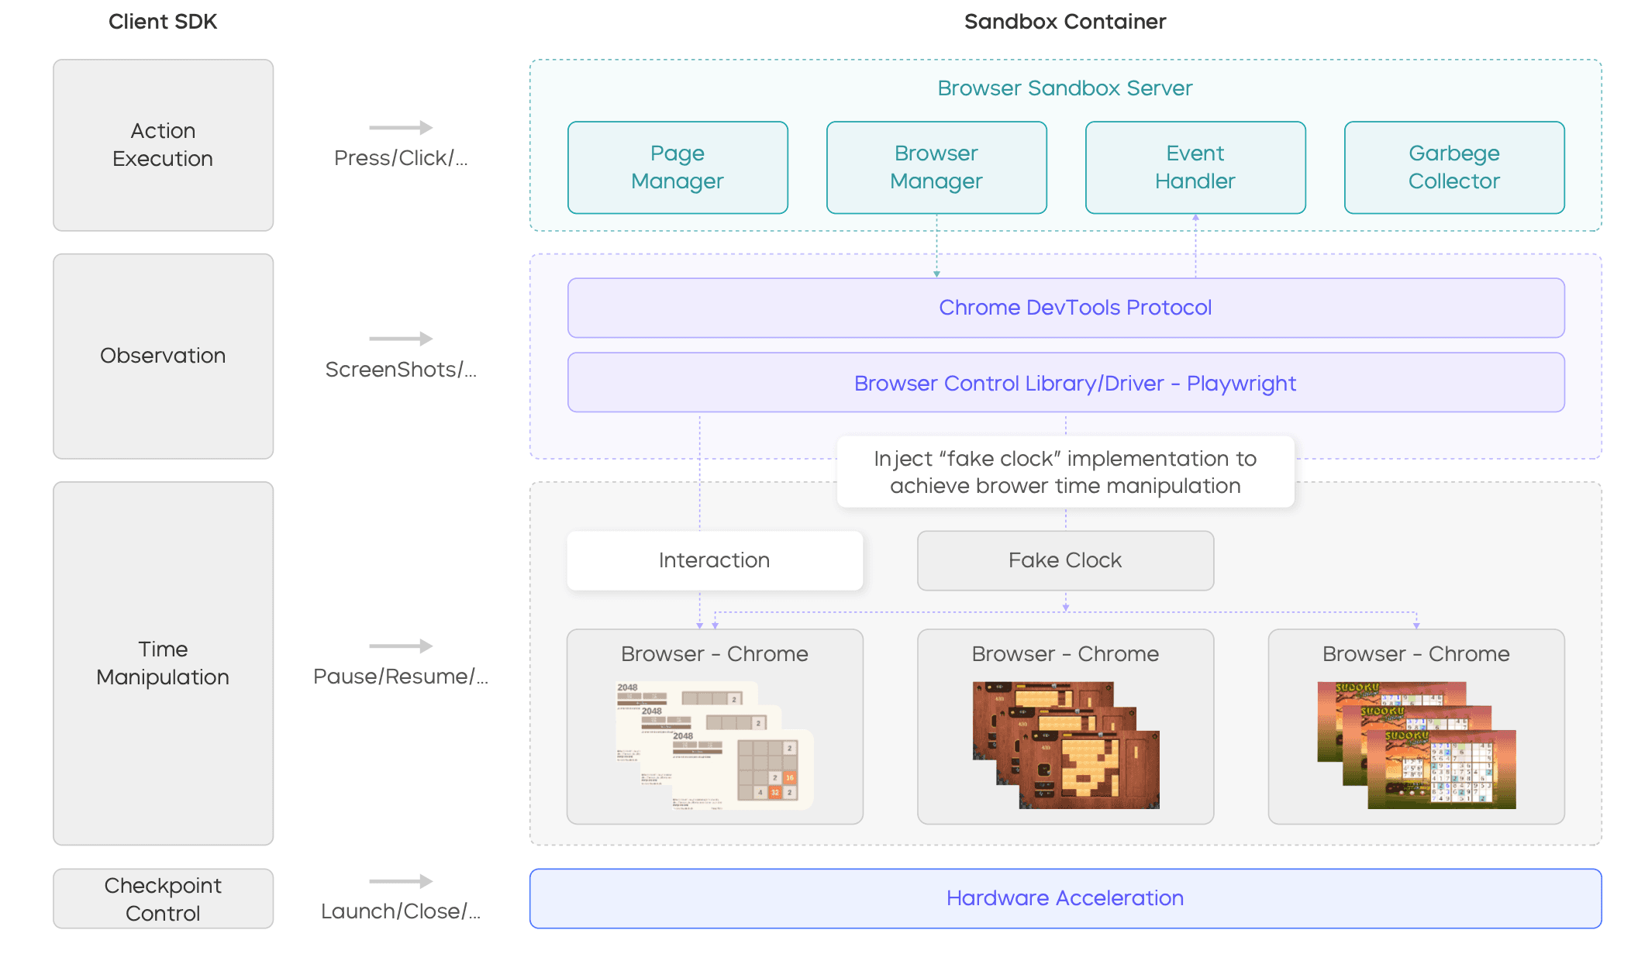This screenshot has height=961, width=1631.
Task: Select the Browser Manager box
Action: pos(936,167)
